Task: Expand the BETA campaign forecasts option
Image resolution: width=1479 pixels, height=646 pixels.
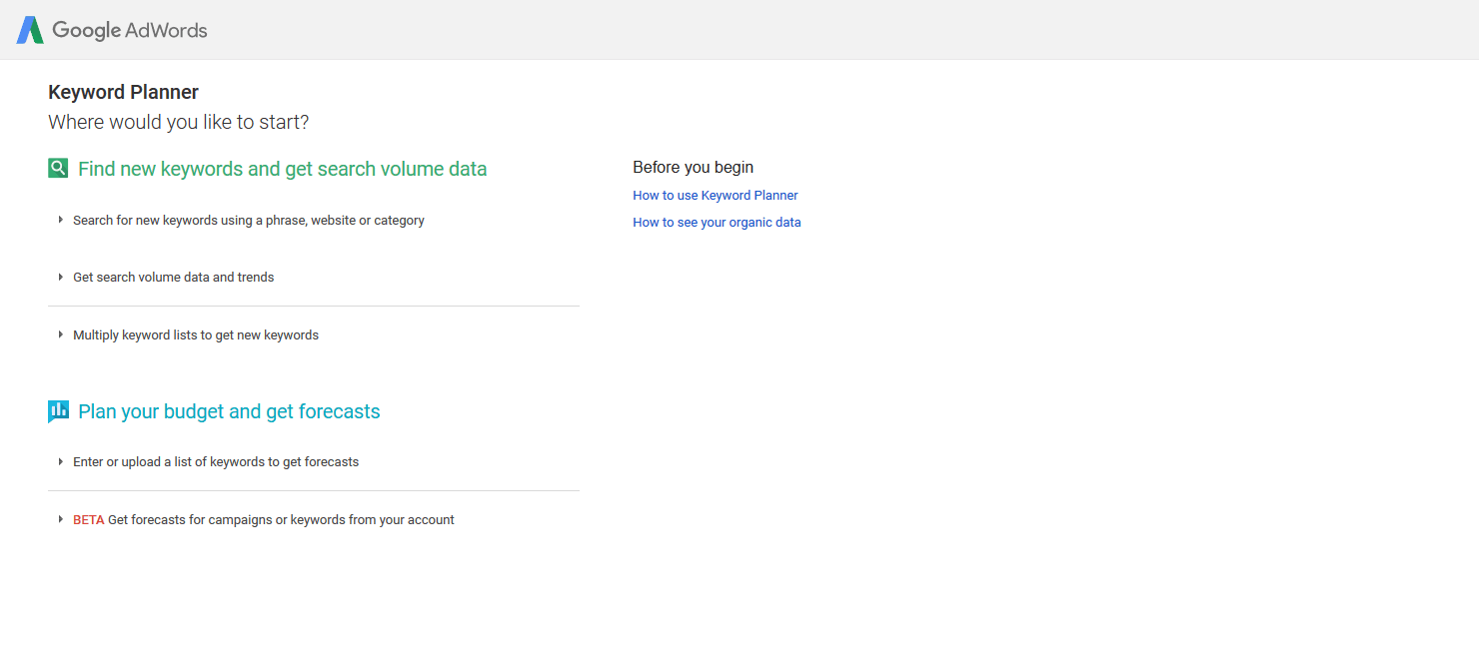Action: 264,519
